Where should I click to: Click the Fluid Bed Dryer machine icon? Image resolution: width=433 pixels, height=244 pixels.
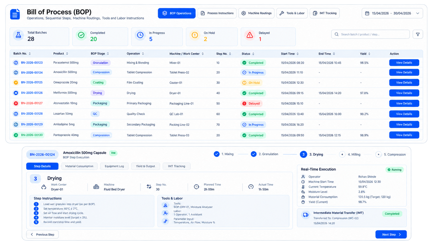[x=96, y=187]
